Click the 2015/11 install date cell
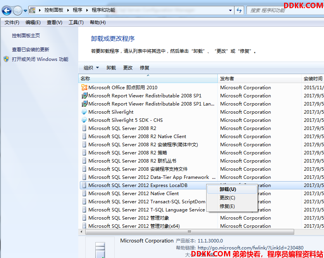Viewport: 324px width, 258px height. 314,88
